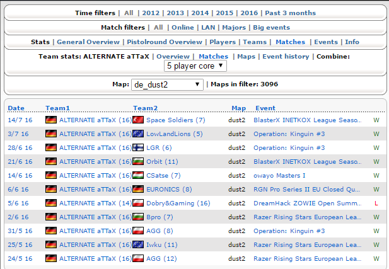This screenshot has width=389, height=269.
Task: Open General Overview stats
Action: pos(88,42)
